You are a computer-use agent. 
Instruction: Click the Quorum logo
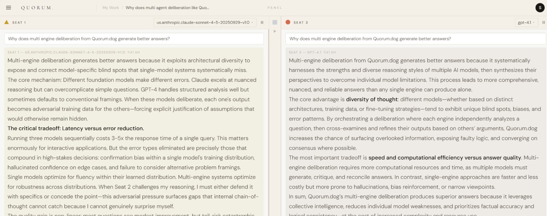[x=37, y=8]
